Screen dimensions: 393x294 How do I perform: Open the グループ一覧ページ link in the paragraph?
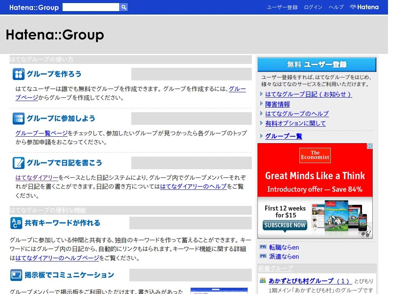pyautogui.click(x=41, y=133)
